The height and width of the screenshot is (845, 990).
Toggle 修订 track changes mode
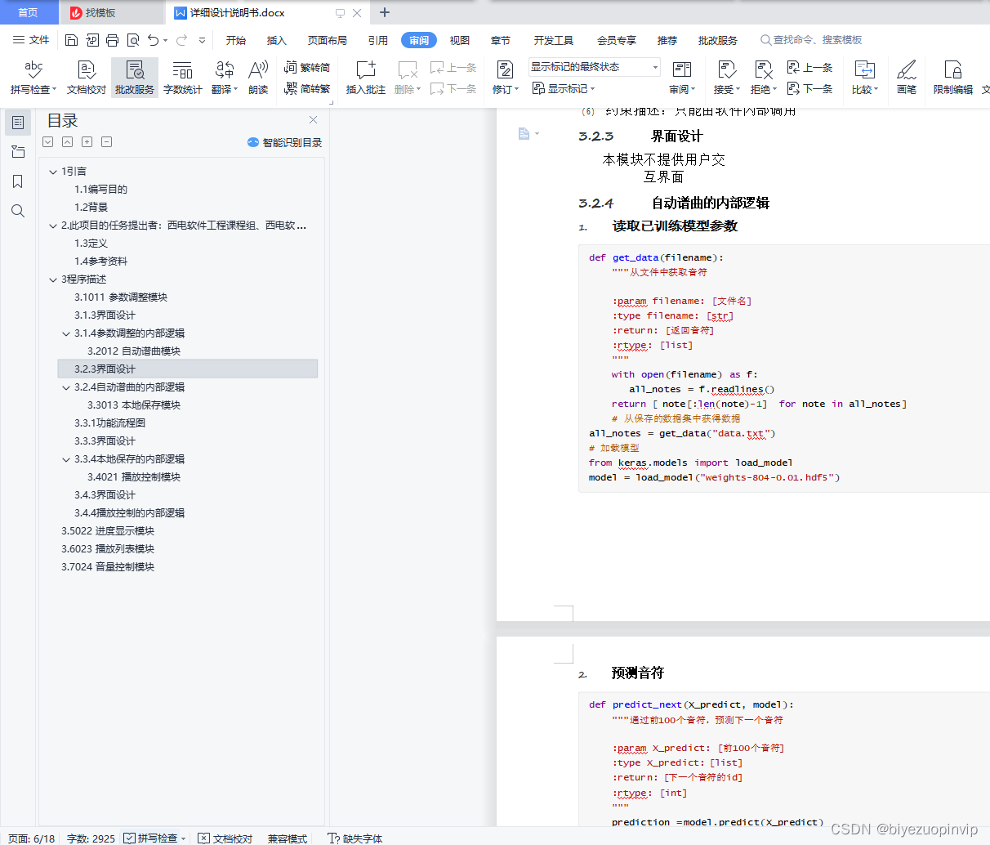[506, 78]
